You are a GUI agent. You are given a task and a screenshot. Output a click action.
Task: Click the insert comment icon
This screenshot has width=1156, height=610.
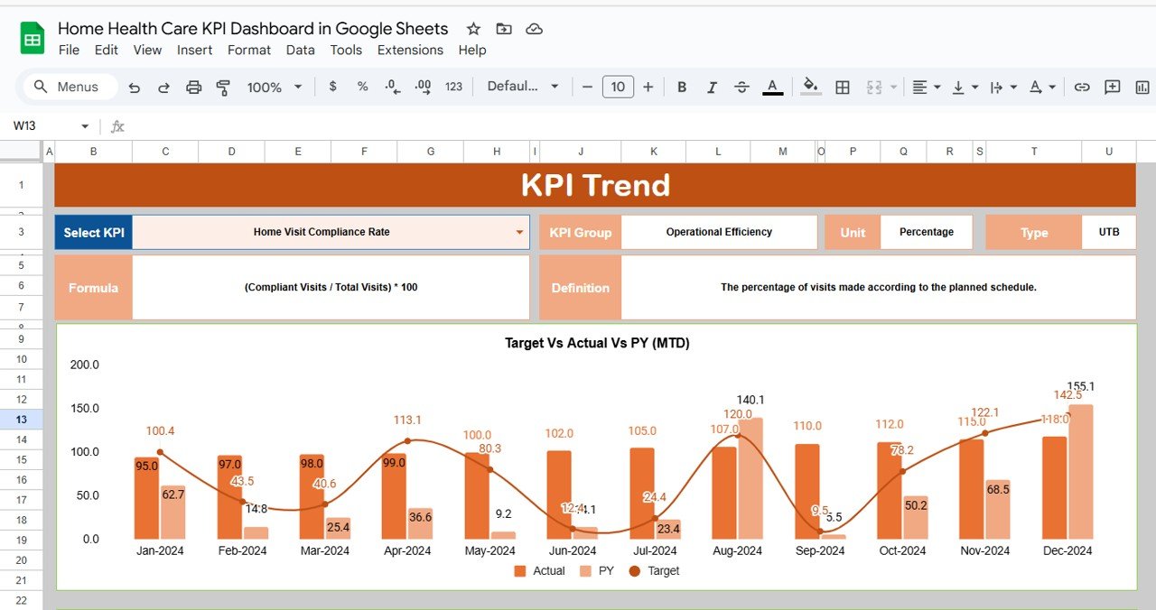pos(1112,88)
